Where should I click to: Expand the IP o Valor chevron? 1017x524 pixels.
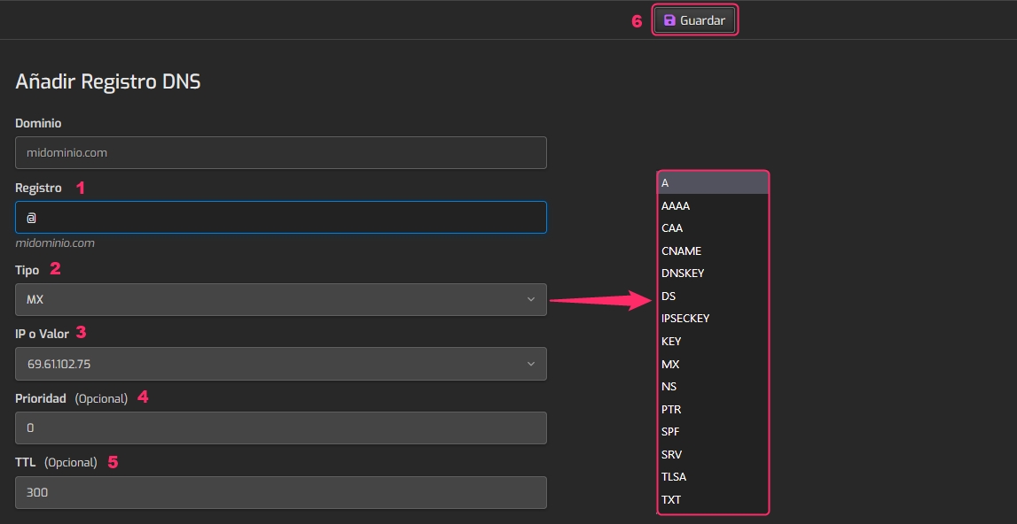pos(530,364)
